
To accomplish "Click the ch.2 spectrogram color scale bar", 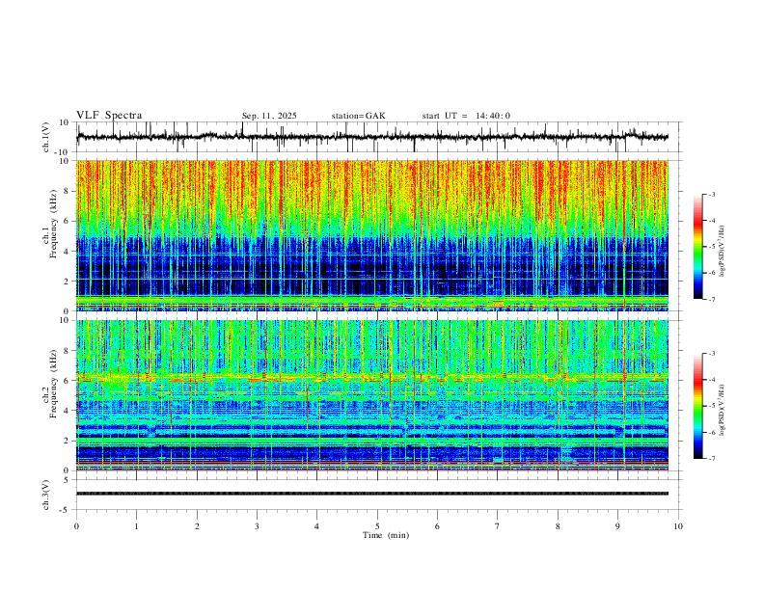I will pos(697,406).
